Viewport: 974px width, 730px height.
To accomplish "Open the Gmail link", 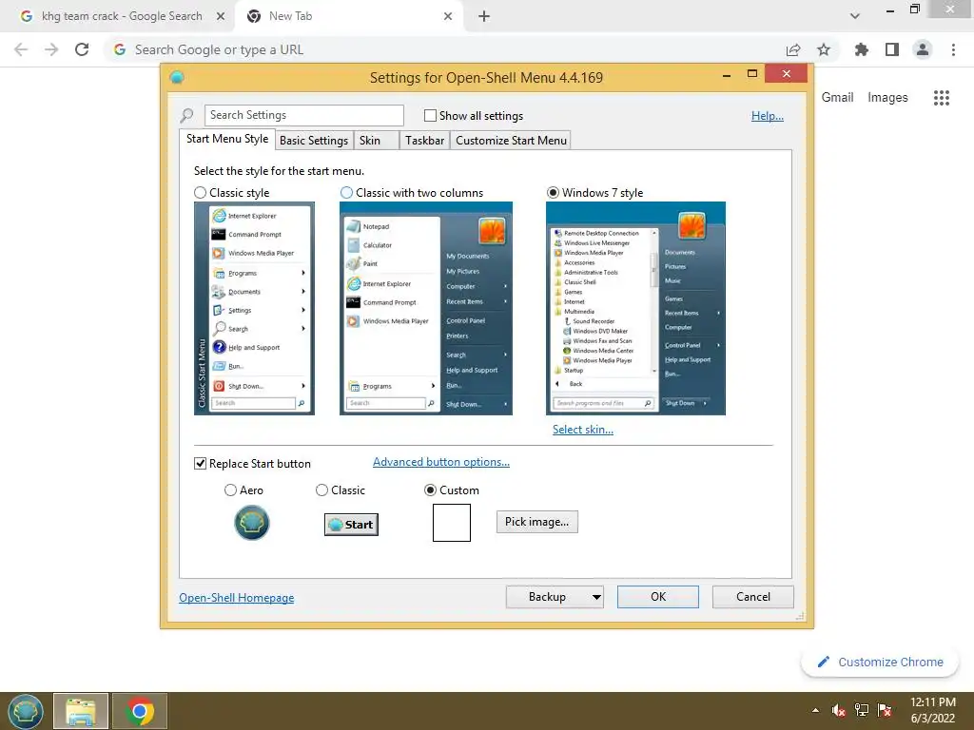I will [837, 98].
